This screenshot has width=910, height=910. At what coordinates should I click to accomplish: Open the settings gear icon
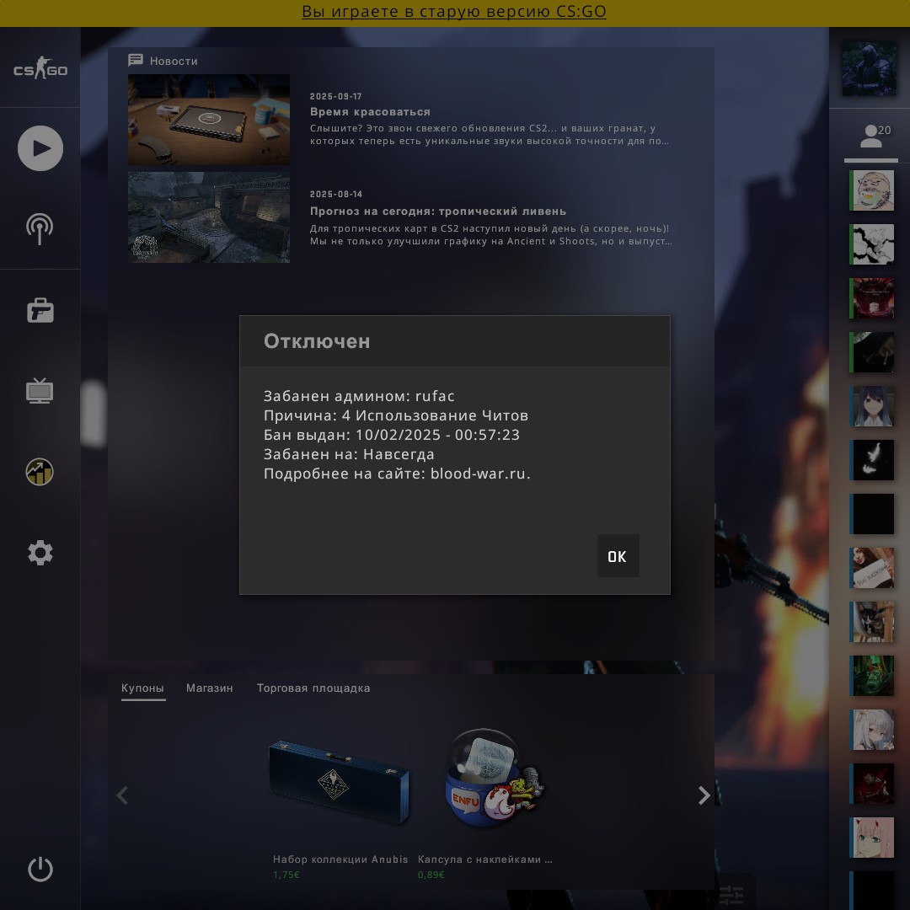coord(40,553)
